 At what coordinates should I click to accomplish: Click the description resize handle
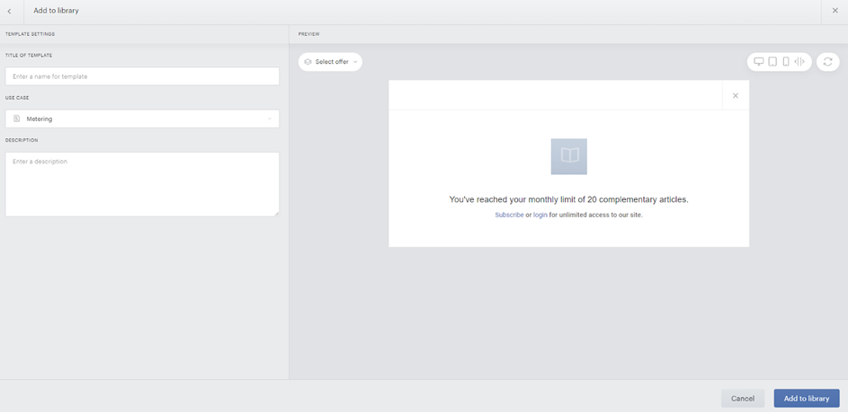(276, 214)
